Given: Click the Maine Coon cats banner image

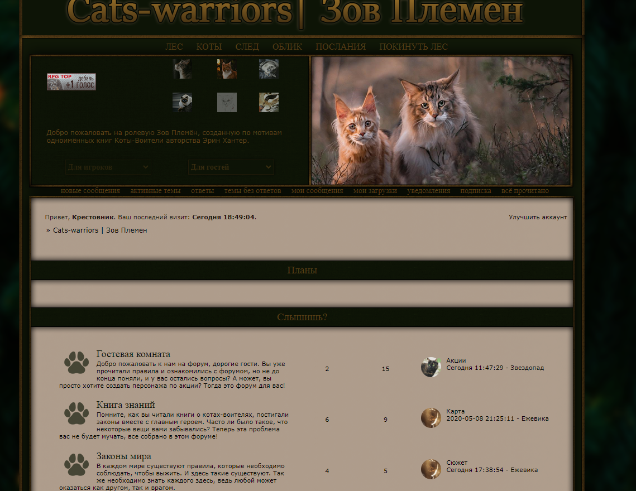Looking at the screenshot, I should click(441, 121).
